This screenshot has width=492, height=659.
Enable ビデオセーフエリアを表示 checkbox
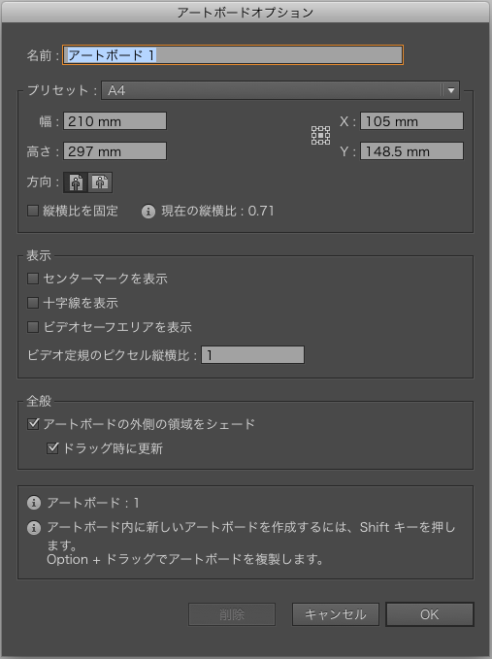click(33, 327)
